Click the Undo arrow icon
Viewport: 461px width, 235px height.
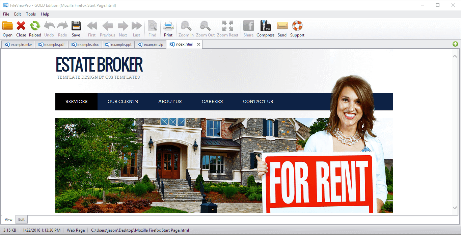click(49, 26)
